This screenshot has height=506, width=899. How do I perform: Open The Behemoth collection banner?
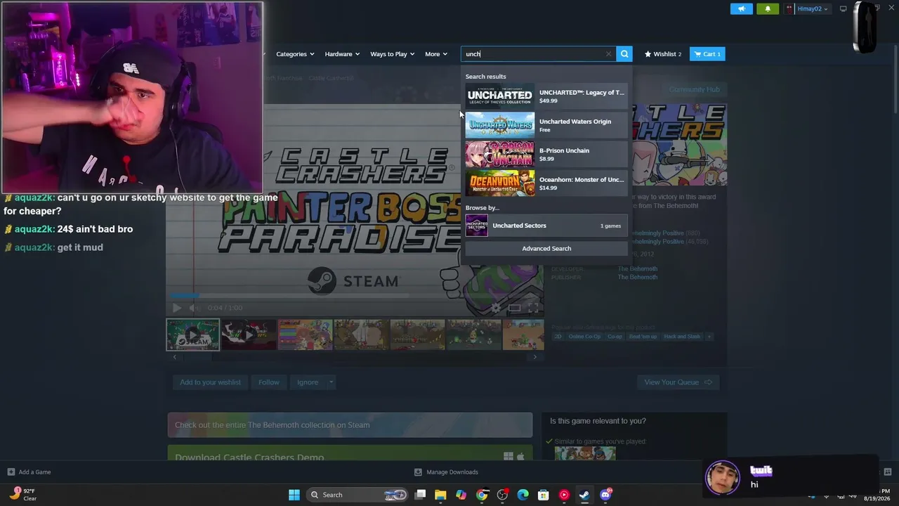350,425
